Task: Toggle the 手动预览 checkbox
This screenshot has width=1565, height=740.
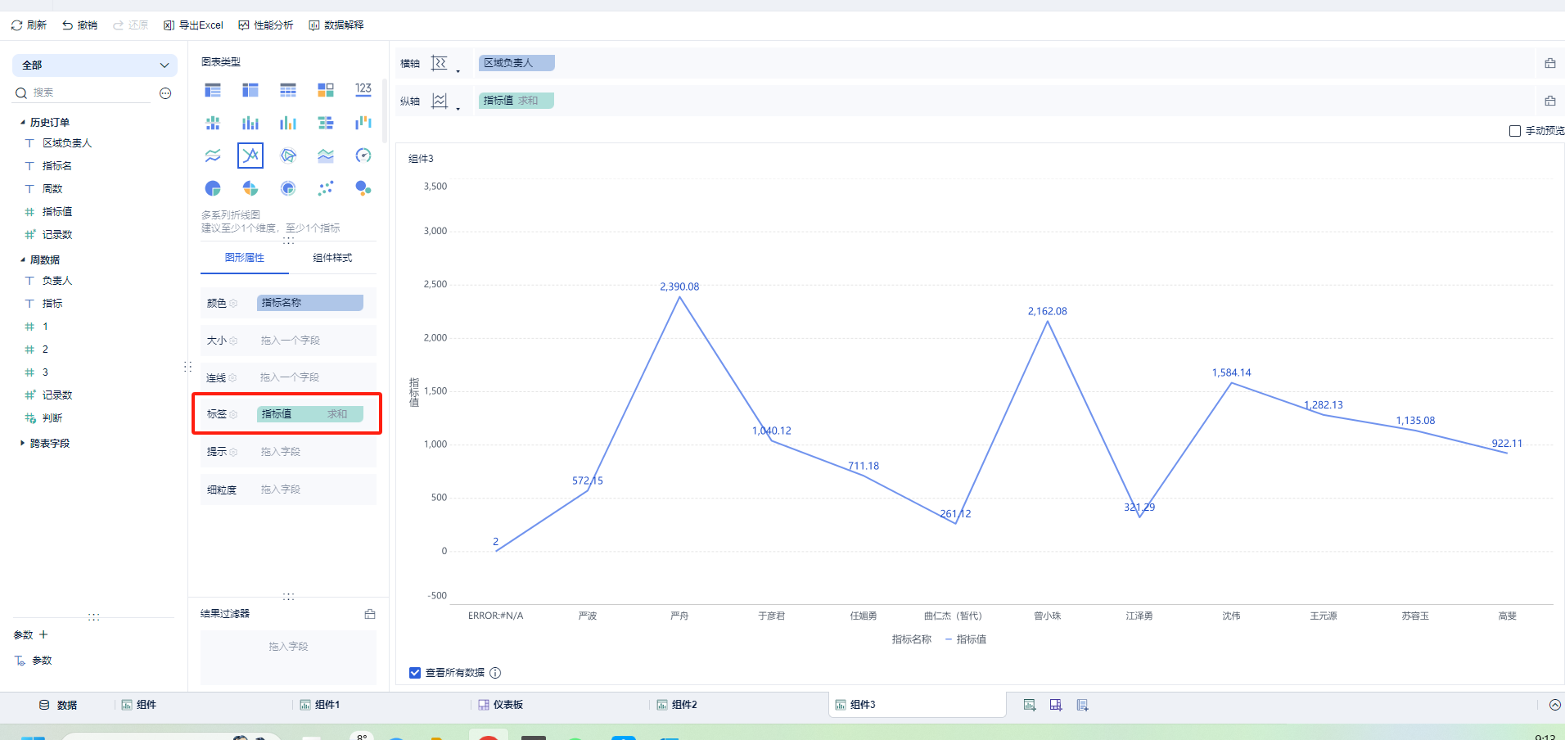Action: click(1514, 131)
